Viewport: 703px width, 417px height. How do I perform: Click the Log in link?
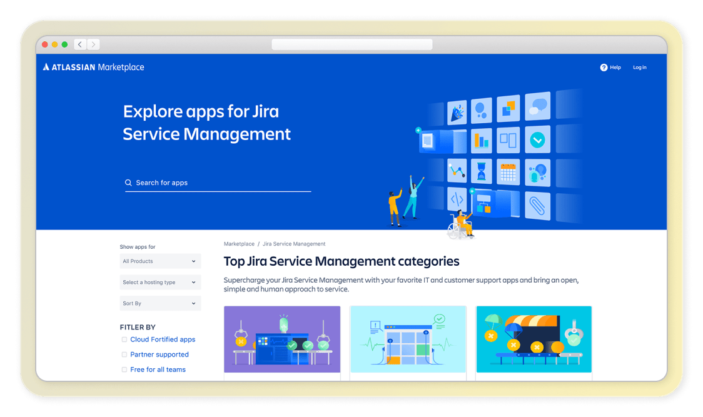639,68
